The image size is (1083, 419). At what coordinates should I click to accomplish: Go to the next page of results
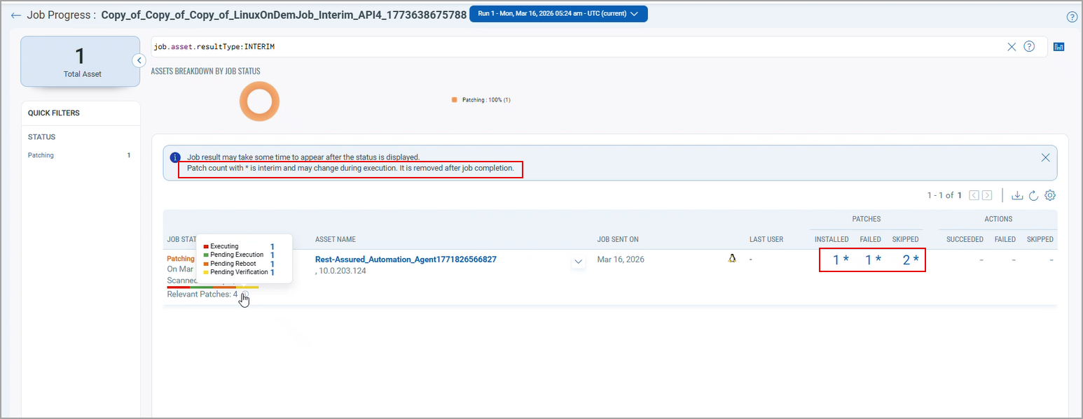pyautogui.click(x=987, y=195)
